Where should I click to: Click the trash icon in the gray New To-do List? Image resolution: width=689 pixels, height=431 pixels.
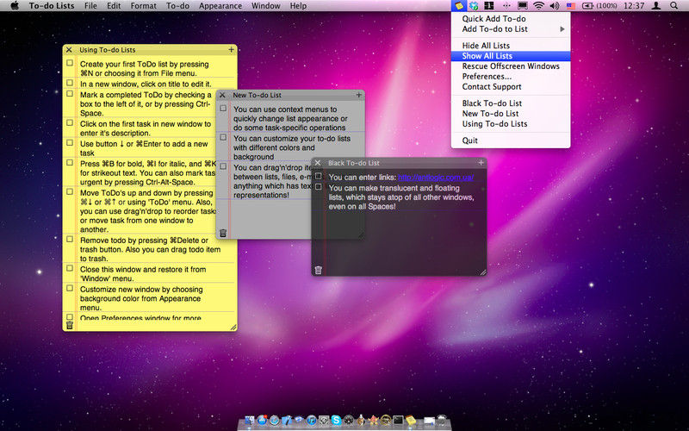223,233
